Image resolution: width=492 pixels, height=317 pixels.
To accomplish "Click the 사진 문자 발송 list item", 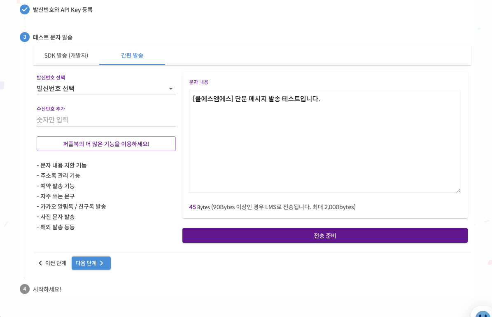I will 56,217.
